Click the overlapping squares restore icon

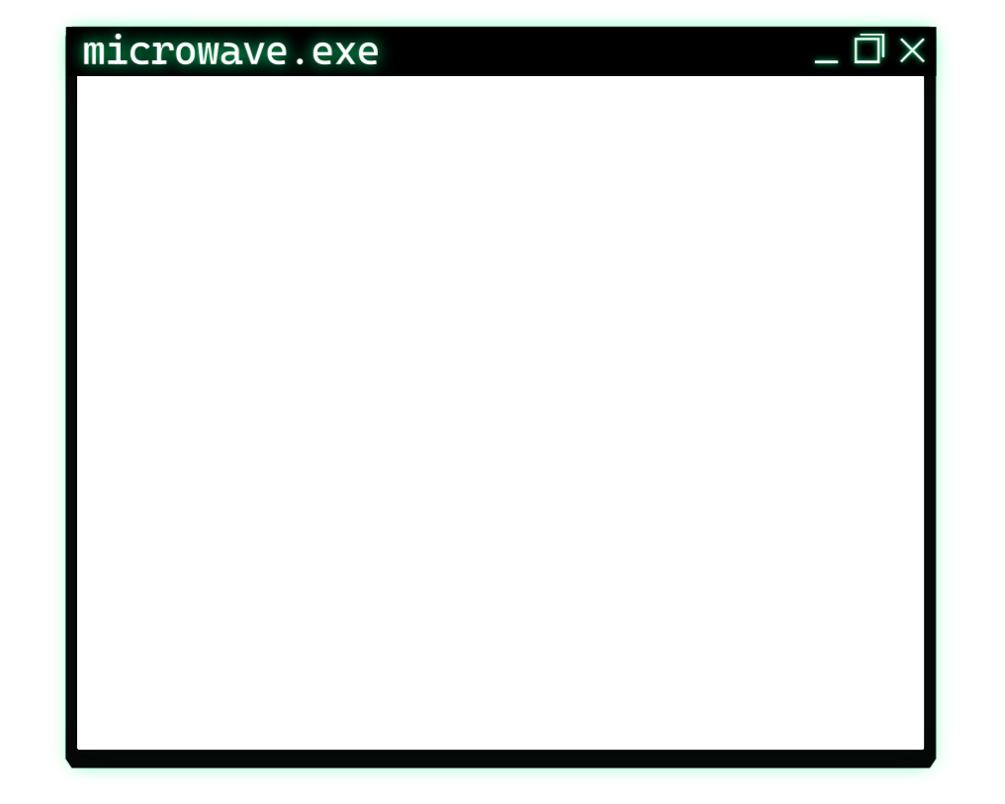point(869,48)
